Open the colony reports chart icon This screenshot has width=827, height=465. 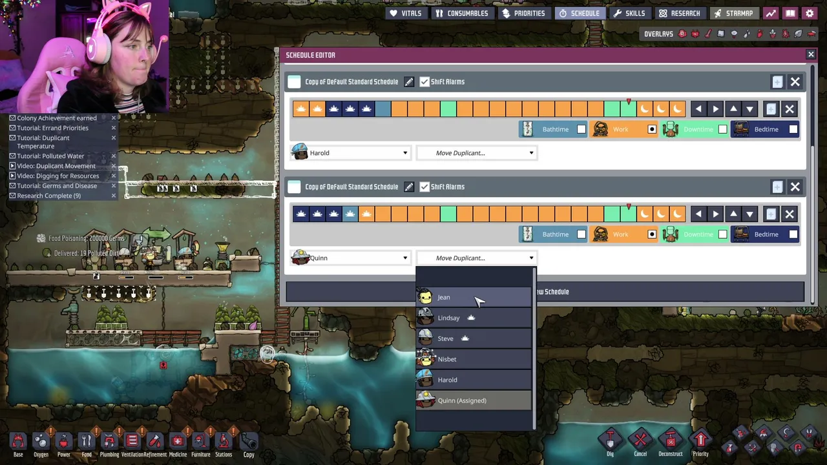(771, 13)
